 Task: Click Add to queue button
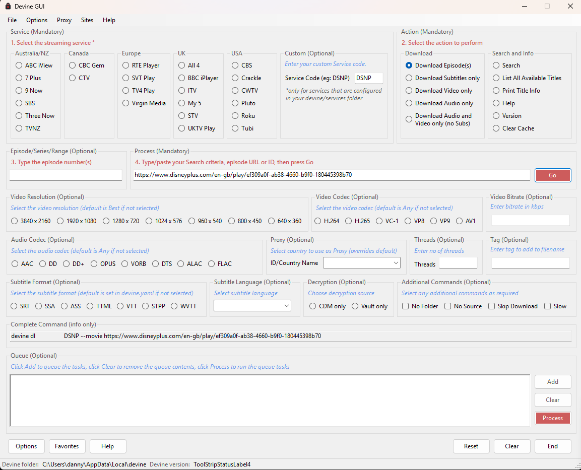(x=553, y=382)
